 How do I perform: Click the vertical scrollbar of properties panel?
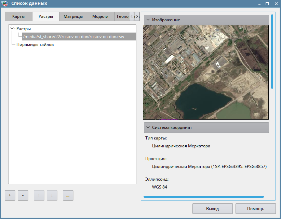(x=272, y=51)
